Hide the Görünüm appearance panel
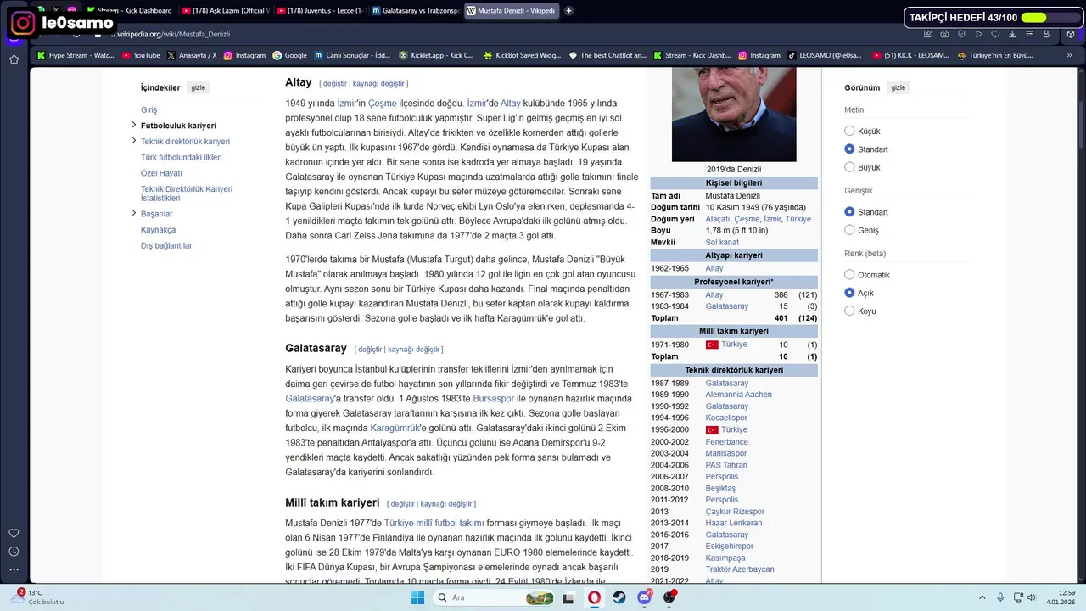This screenshot has height=611, width=1086. [x=898, y=87]
